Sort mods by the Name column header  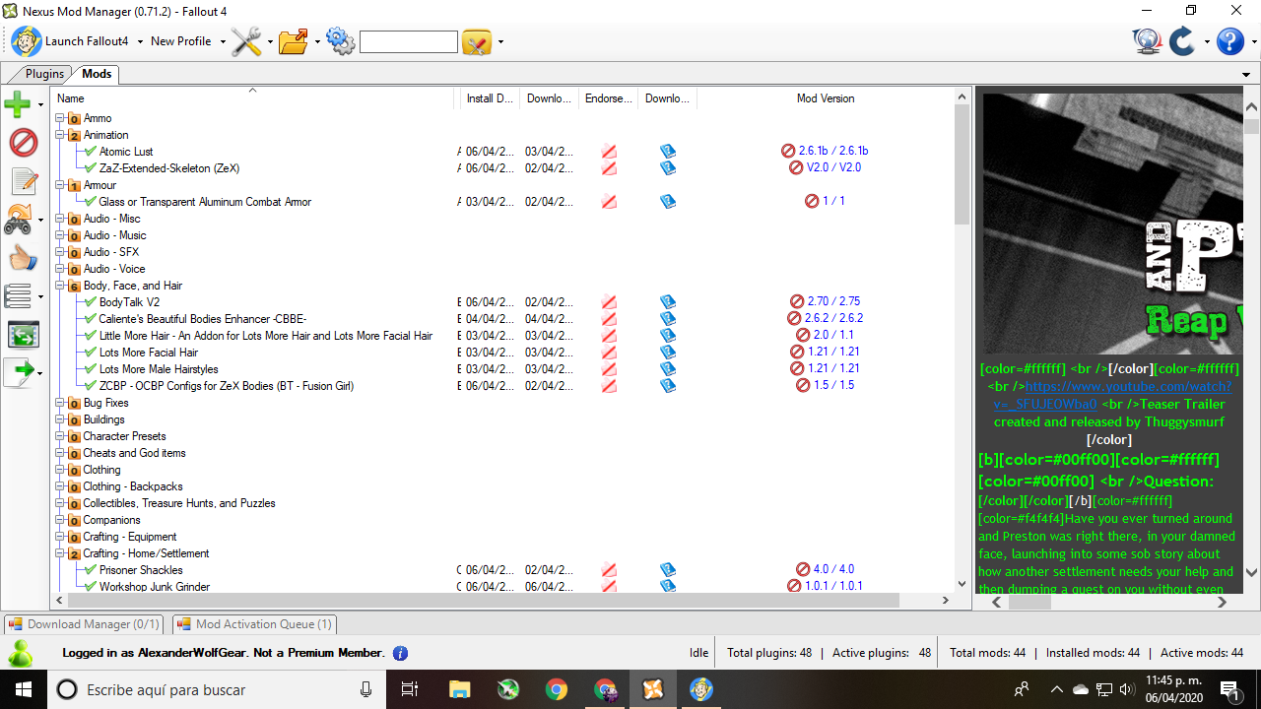tap(253, 98)
